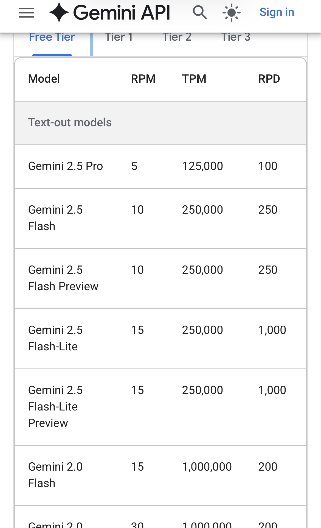This screenshot has height=528, width=321.
Task: Open the search magnifier icon
Action: pos(200,13)
